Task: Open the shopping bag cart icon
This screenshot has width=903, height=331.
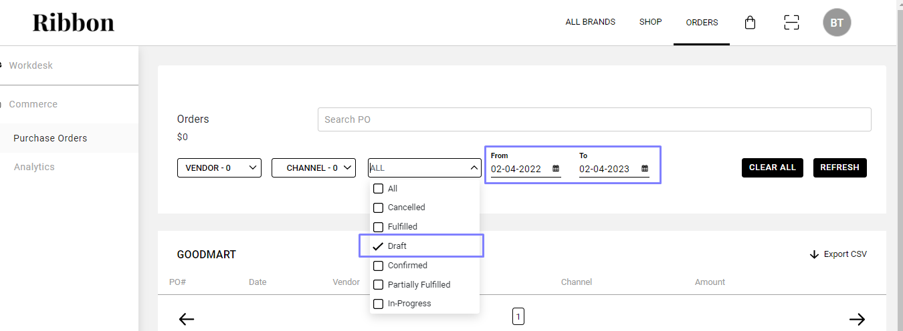Action: tap(750, 23)
